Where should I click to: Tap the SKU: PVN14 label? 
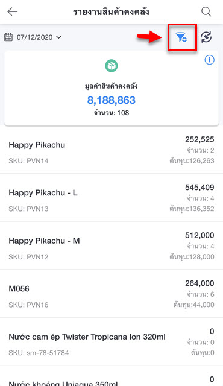[x=28, y=161]
